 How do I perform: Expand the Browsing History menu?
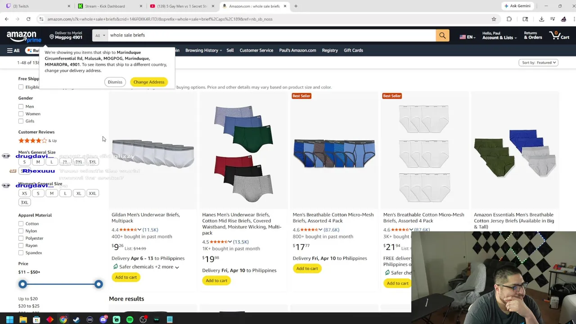point(203,50)
